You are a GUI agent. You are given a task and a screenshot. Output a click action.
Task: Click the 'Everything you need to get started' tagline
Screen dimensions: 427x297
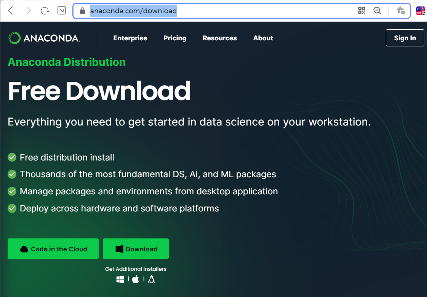pyautogui.click(x=189, y=122)
